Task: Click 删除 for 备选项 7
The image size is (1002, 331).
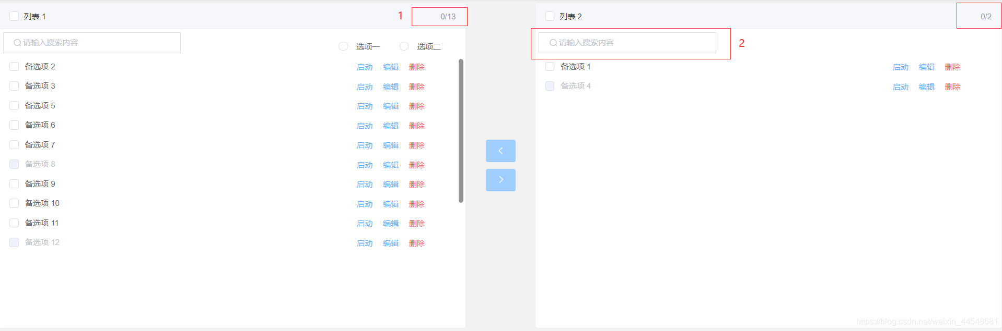Action: 417,145
